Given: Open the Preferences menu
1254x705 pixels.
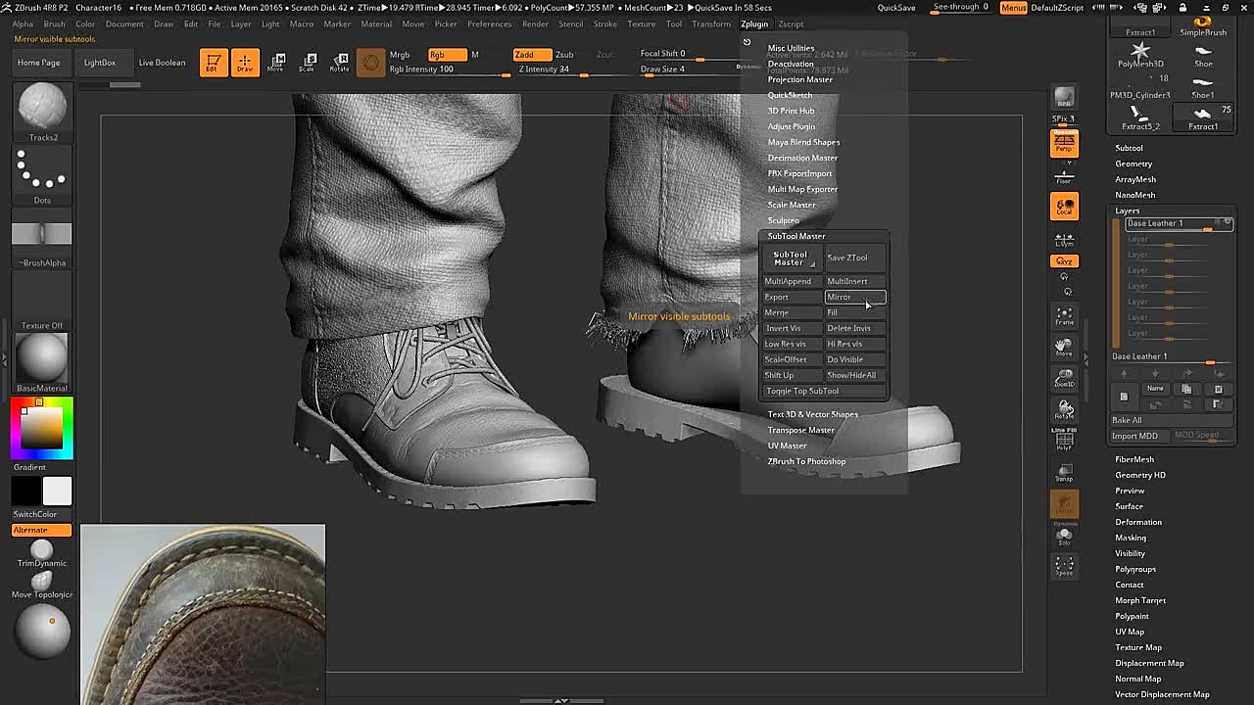Looking at the screenshot, I should pyautogui.click(x=489, y=23).
